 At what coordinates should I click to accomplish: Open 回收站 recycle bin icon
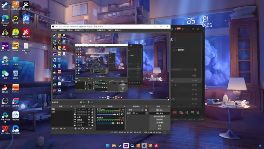tap(16, 74)
